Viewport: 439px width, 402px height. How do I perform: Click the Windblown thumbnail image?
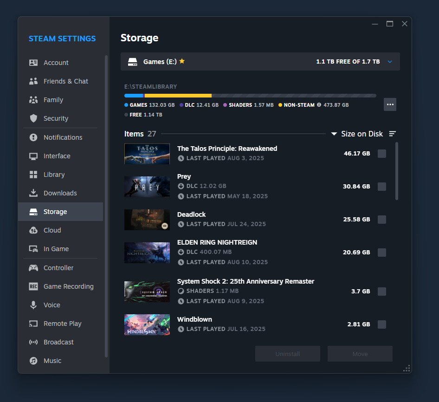click(x=147, y=324)
